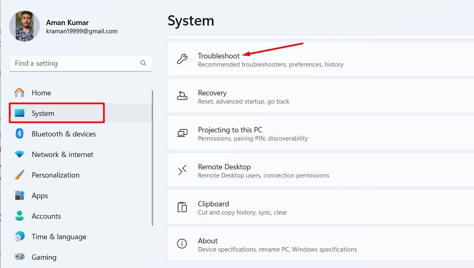Image resolution: width=474 pixels, height=268 pixels.
Task: Select System in the sidebar
Action: coord(81,113)
